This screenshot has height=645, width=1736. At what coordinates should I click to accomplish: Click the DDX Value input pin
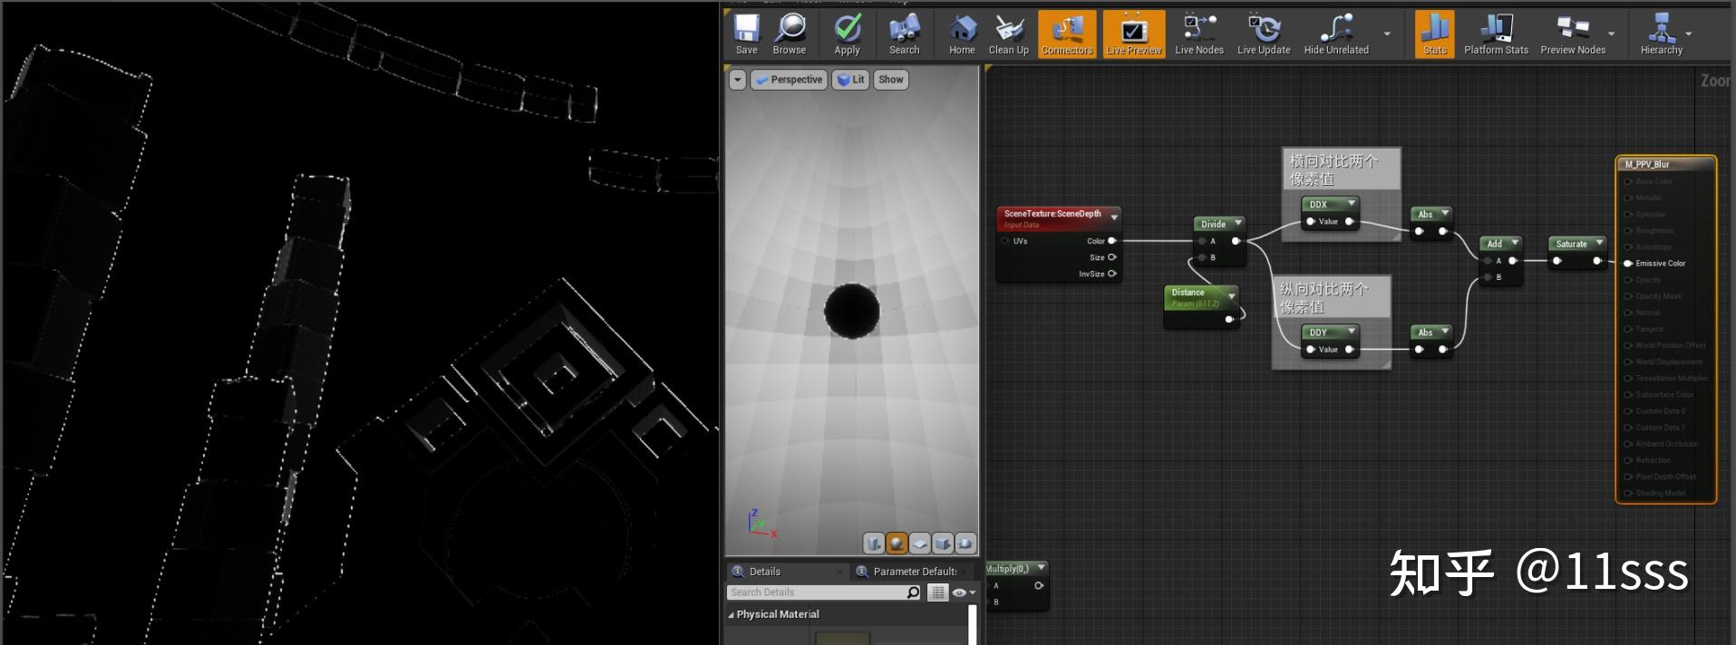(1311, 221)
